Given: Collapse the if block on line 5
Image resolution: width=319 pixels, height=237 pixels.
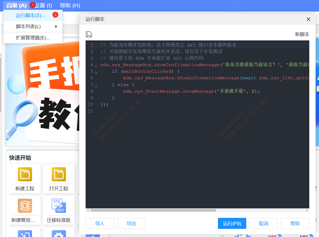Looking at the screenshot, I should point(96,72).
